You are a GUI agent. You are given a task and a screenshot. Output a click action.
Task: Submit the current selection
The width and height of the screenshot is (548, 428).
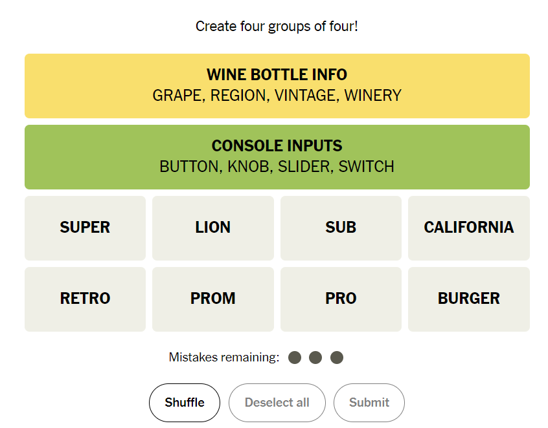point(369,402)
